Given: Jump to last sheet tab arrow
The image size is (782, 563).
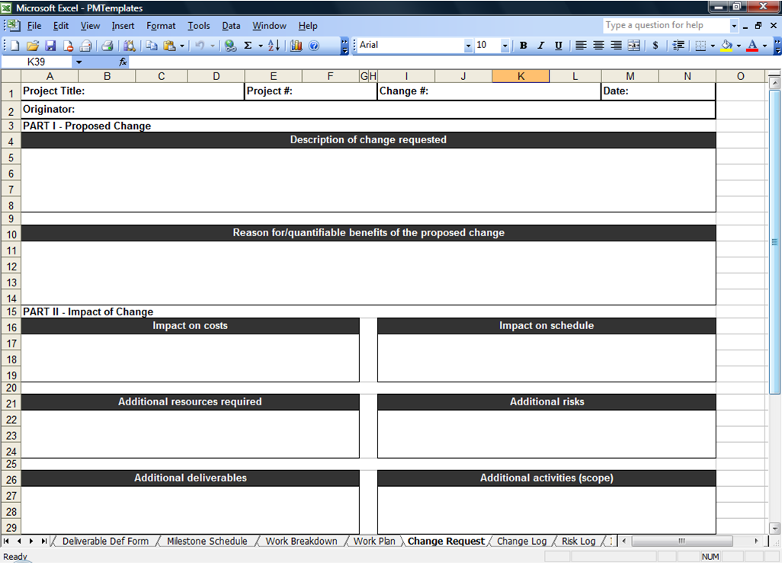Looking at the screenshot, I should (44, 541).
